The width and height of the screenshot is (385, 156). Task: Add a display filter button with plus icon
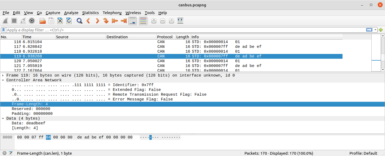point(381,30)
